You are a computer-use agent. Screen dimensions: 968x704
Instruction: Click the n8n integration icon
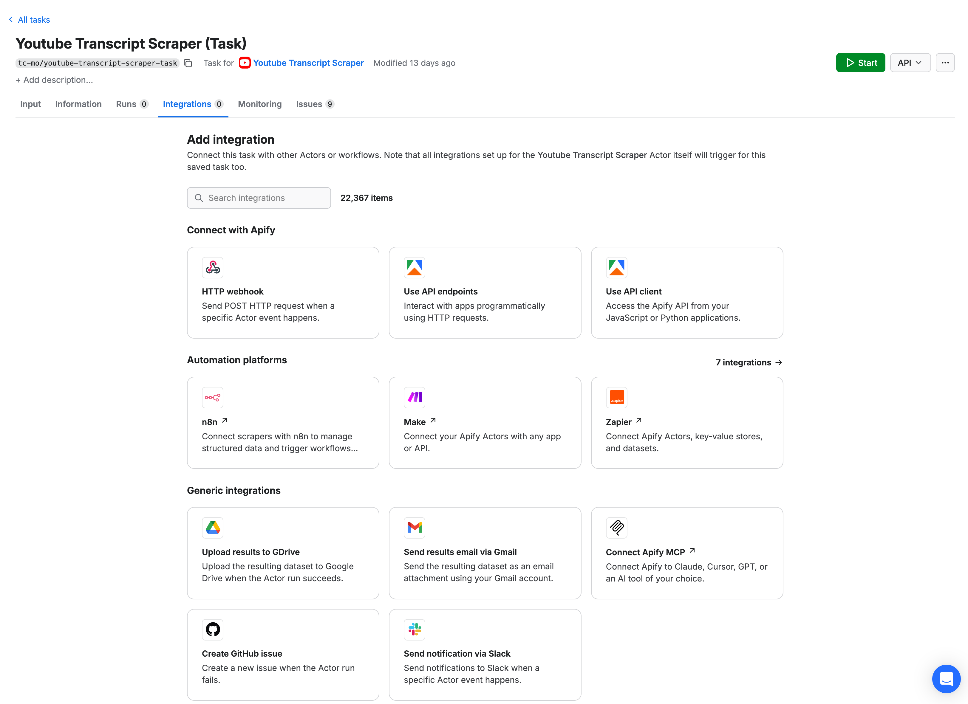(x=213, y=397)
